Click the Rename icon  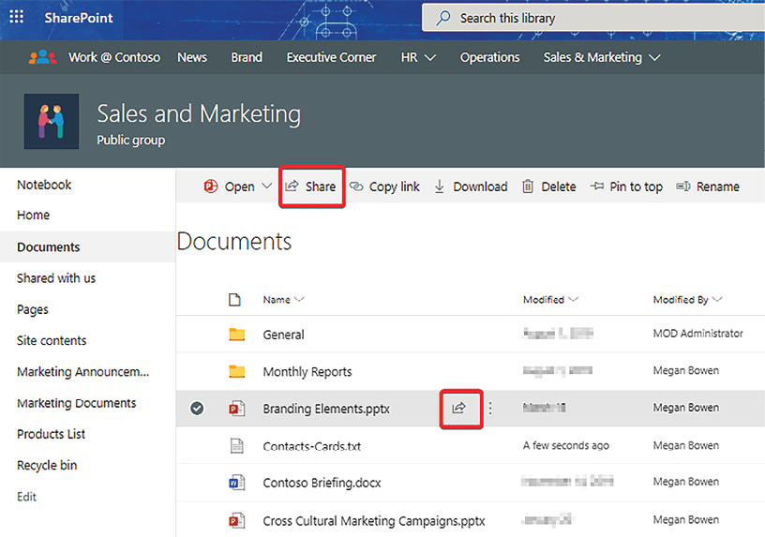683,186
